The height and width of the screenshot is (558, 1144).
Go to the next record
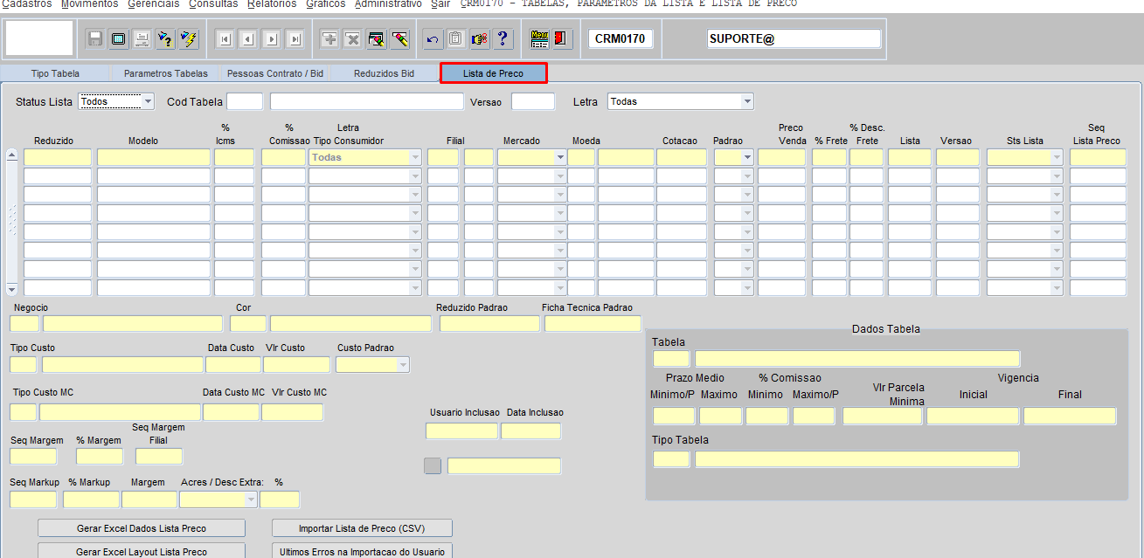click(x=272, y=39)
